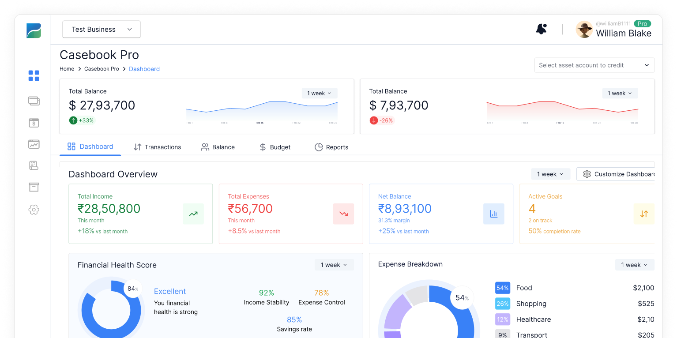Click the blue Food 54% color swatch
This screenshot has height=338, width=677.
click(502, 288)
